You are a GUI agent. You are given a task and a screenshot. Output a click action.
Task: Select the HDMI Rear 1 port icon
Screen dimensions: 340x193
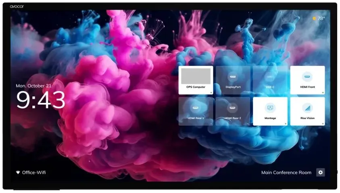tap(195, 108)
